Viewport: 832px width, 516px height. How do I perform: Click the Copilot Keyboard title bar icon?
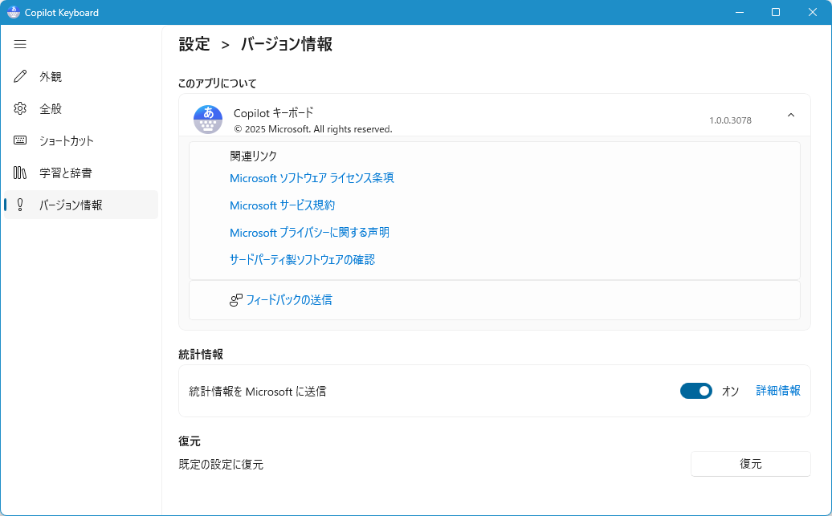(x=13, y=12)
